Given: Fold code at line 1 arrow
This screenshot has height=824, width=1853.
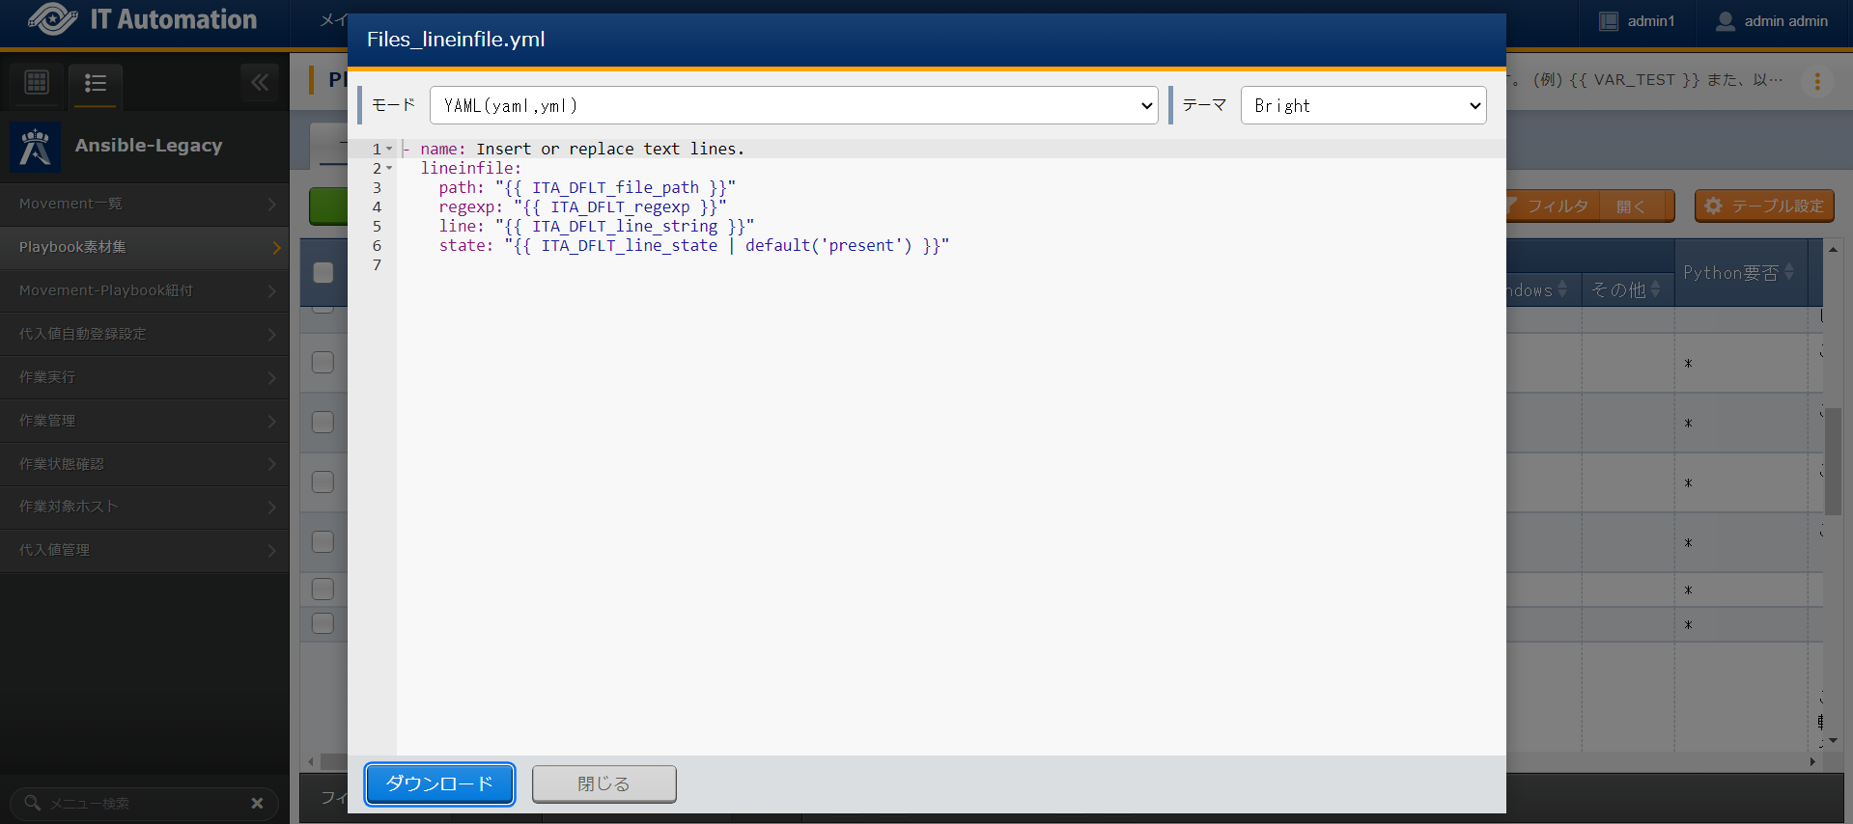Looking at the screenshot, I should pyautogui.click(x=389, y=149).
